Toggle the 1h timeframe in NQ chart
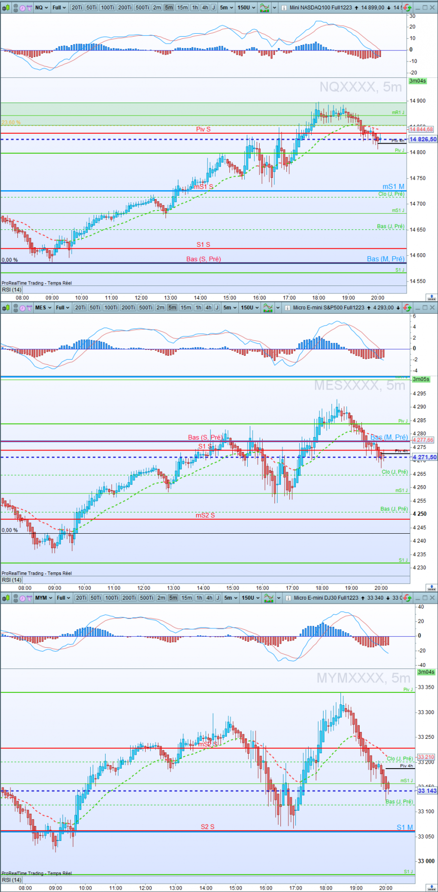The width and height of the screenshot is (438, 892). point(195,7)
